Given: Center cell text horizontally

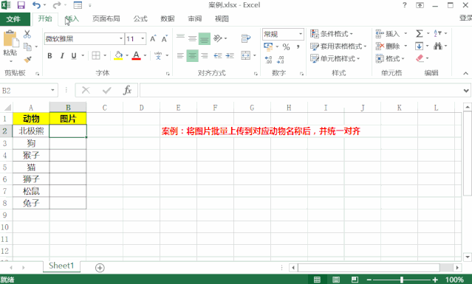Looking at the screenshot, I should [x=192, y=55].
